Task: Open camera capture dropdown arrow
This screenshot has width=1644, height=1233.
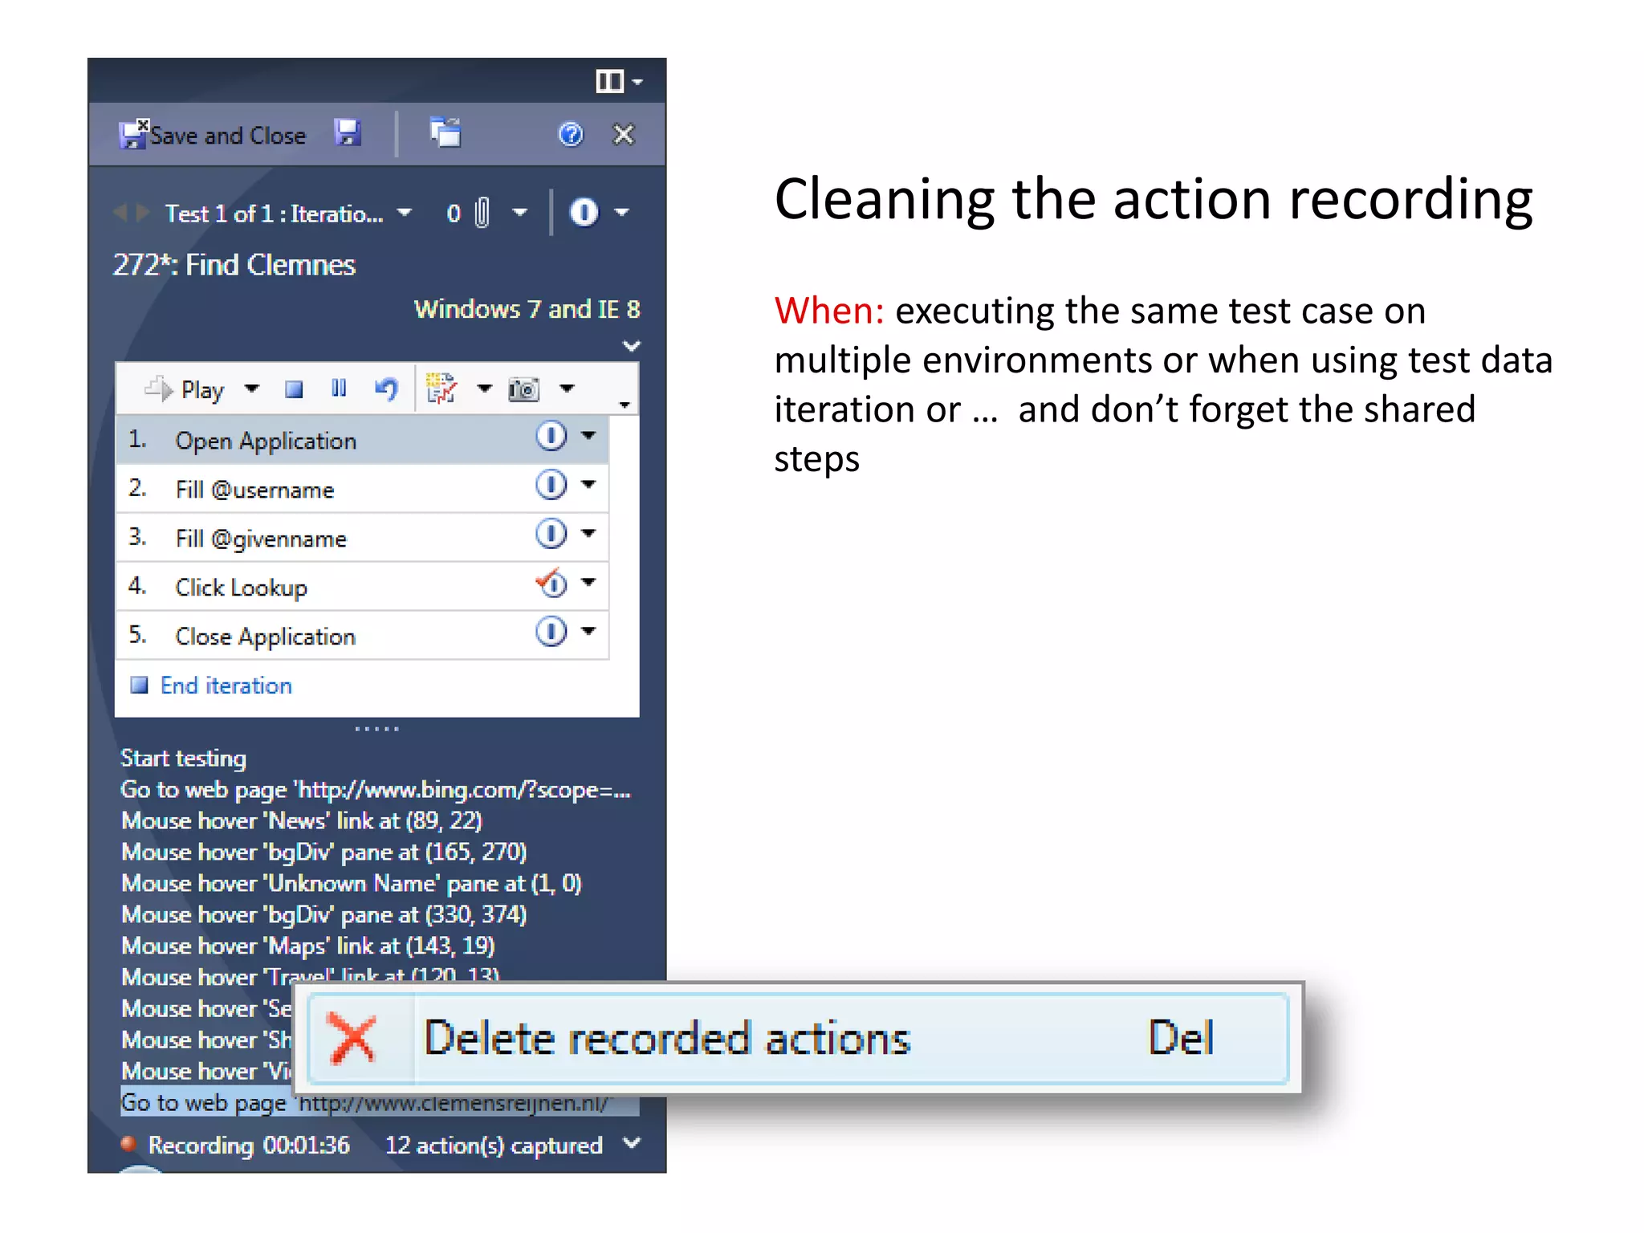Action: pyautogui.click(x=568, y=389)
